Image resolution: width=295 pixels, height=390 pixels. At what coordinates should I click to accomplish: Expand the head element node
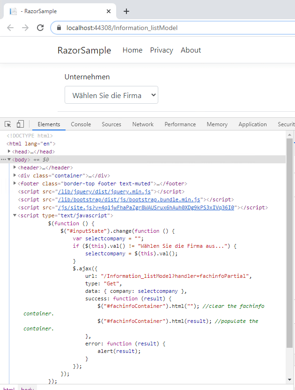(9, 151)
